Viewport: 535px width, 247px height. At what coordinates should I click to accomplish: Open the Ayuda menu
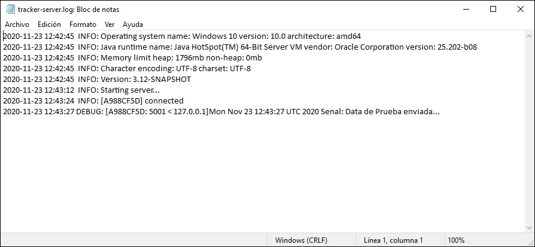pyautogui.click(x=133, y=25)
